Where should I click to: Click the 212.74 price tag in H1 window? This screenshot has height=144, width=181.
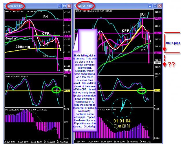pos(67,36)
